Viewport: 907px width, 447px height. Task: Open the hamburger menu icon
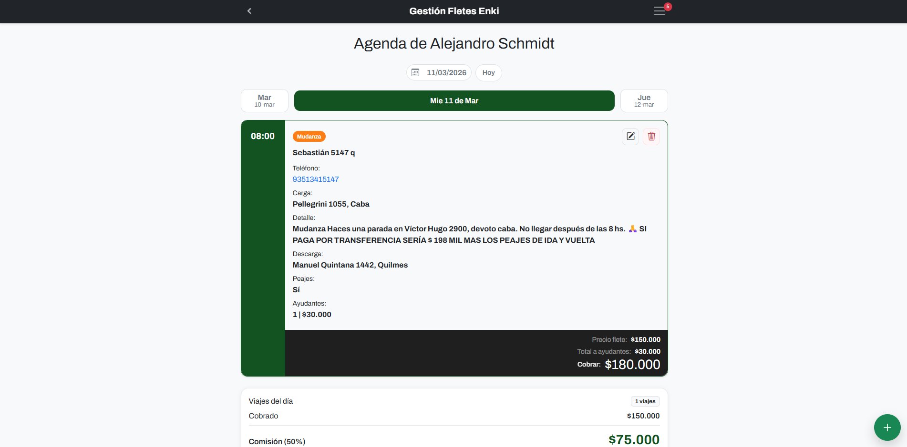pyautogui.click(x=659, y=11)
